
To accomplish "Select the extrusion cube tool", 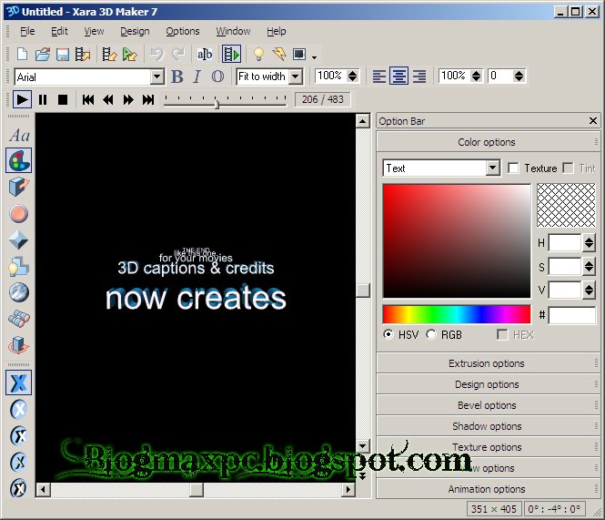I will coord(19,187).
